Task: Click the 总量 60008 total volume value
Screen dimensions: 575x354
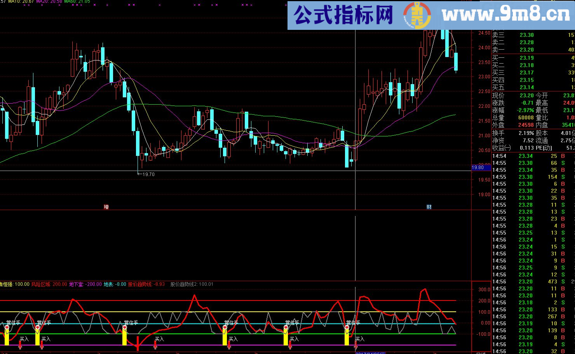Action: [x=526, y=117]
